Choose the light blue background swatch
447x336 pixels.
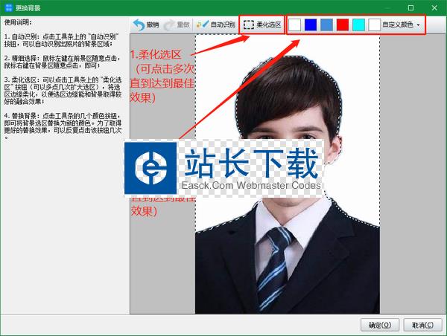click(x=326, y=25)
